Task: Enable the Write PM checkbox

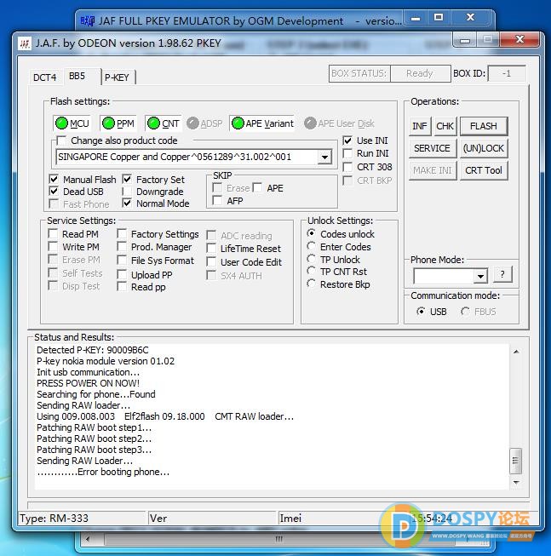Action: pos(53,247)
